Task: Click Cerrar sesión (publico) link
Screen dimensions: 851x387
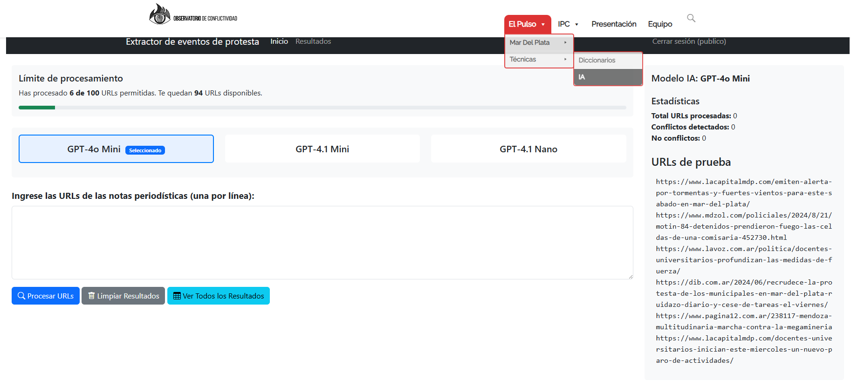Action: (689, 41)
